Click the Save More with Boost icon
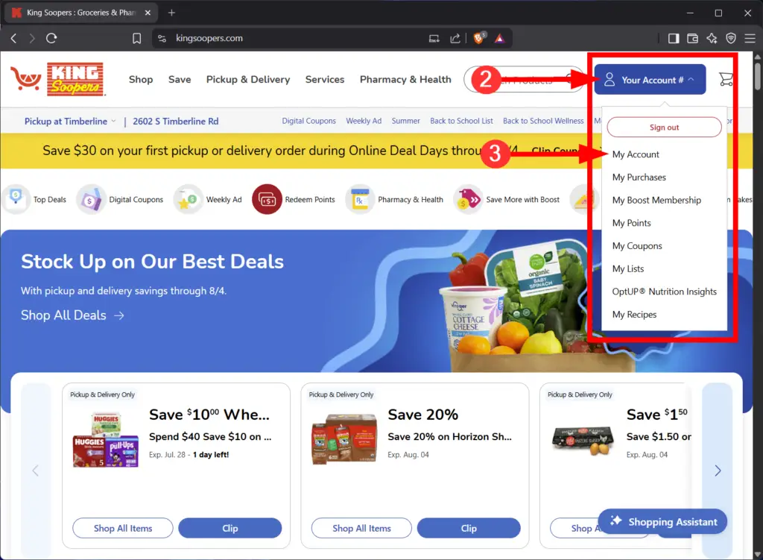Viewport: 763px width, 560px height. point(468,199)
